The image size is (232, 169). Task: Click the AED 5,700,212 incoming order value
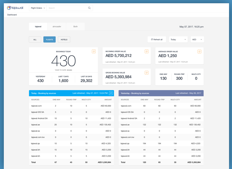(119, 56)
